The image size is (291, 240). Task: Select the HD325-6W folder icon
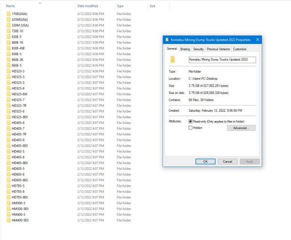9,94
